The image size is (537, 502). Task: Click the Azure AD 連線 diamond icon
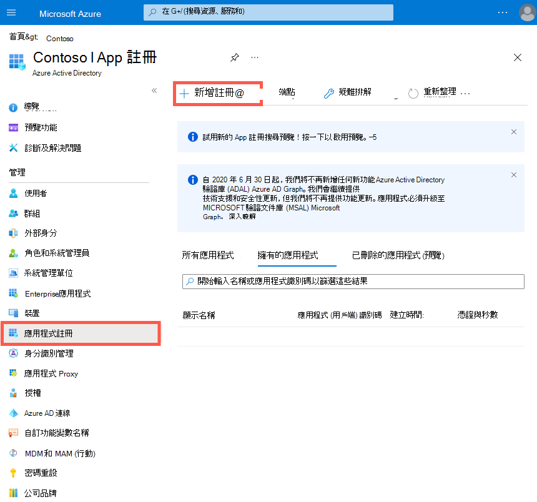[x=13, y=413]
